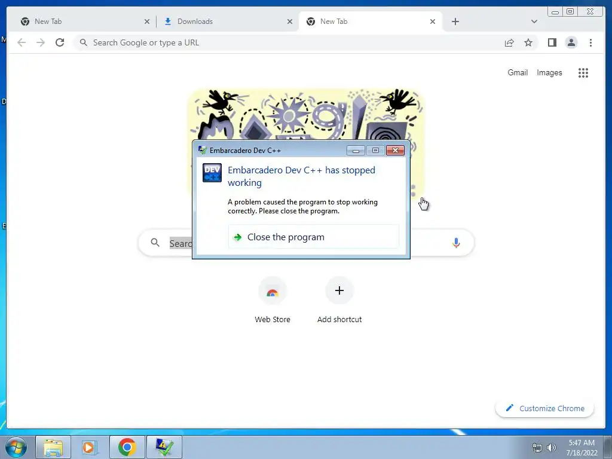612x459 pixels.
Task: Click the taskbar clock showing 5:47 AM
Action: [582, 448]
